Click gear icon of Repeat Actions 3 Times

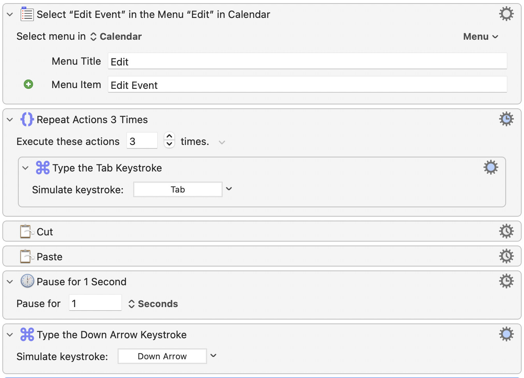tap(506, 119)
